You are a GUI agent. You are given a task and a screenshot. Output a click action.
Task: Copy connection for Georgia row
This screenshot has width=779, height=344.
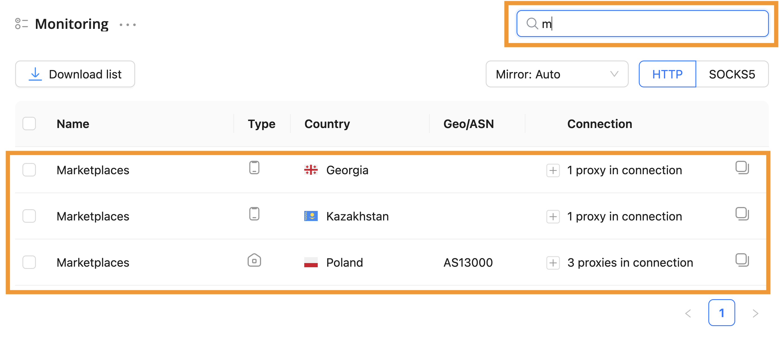click(742, 168)
